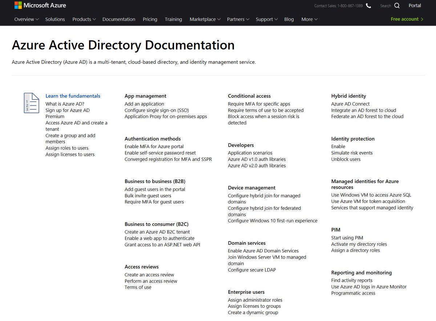Open What is Azure AD? link
436x321 pixels.
click(65, 104)
